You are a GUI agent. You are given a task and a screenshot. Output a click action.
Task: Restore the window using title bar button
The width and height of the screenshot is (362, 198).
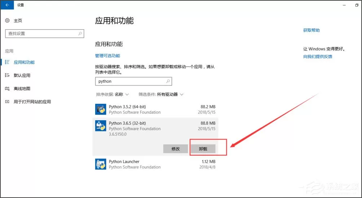[x=357, y=5]
